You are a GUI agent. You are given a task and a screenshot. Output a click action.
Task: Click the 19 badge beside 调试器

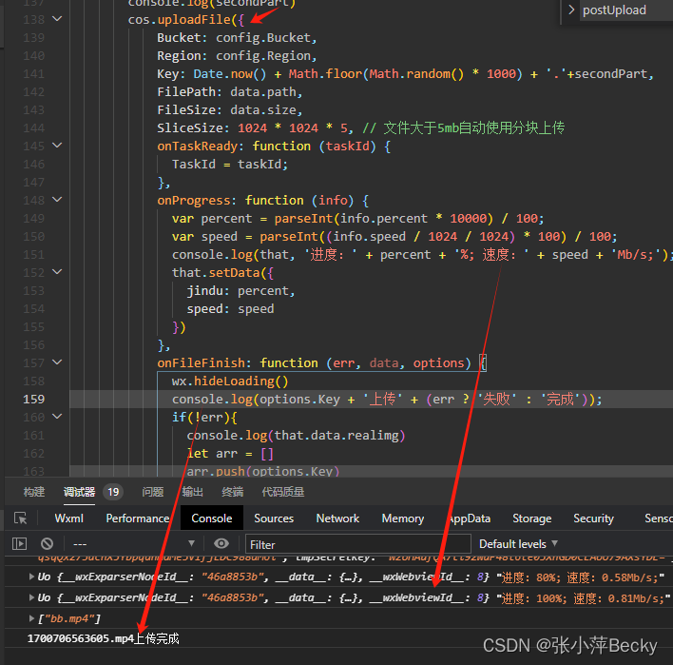113,492
